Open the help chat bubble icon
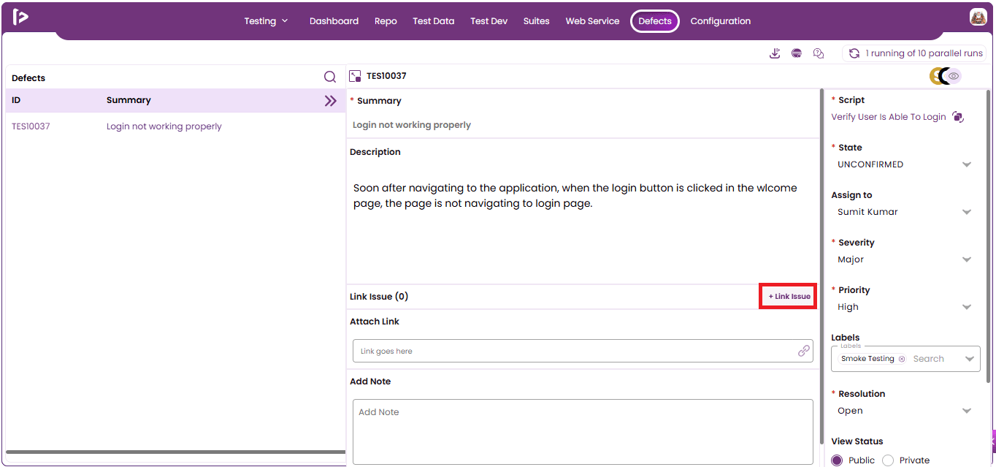Image resolution: width=996 pixels, height=467 pixels. [819, 53]
